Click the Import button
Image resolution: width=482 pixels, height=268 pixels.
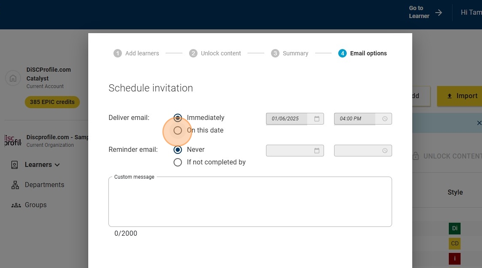coord(460,96)
